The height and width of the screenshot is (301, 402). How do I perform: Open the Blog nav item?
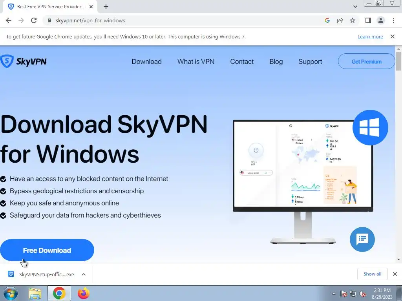(276, 62)
